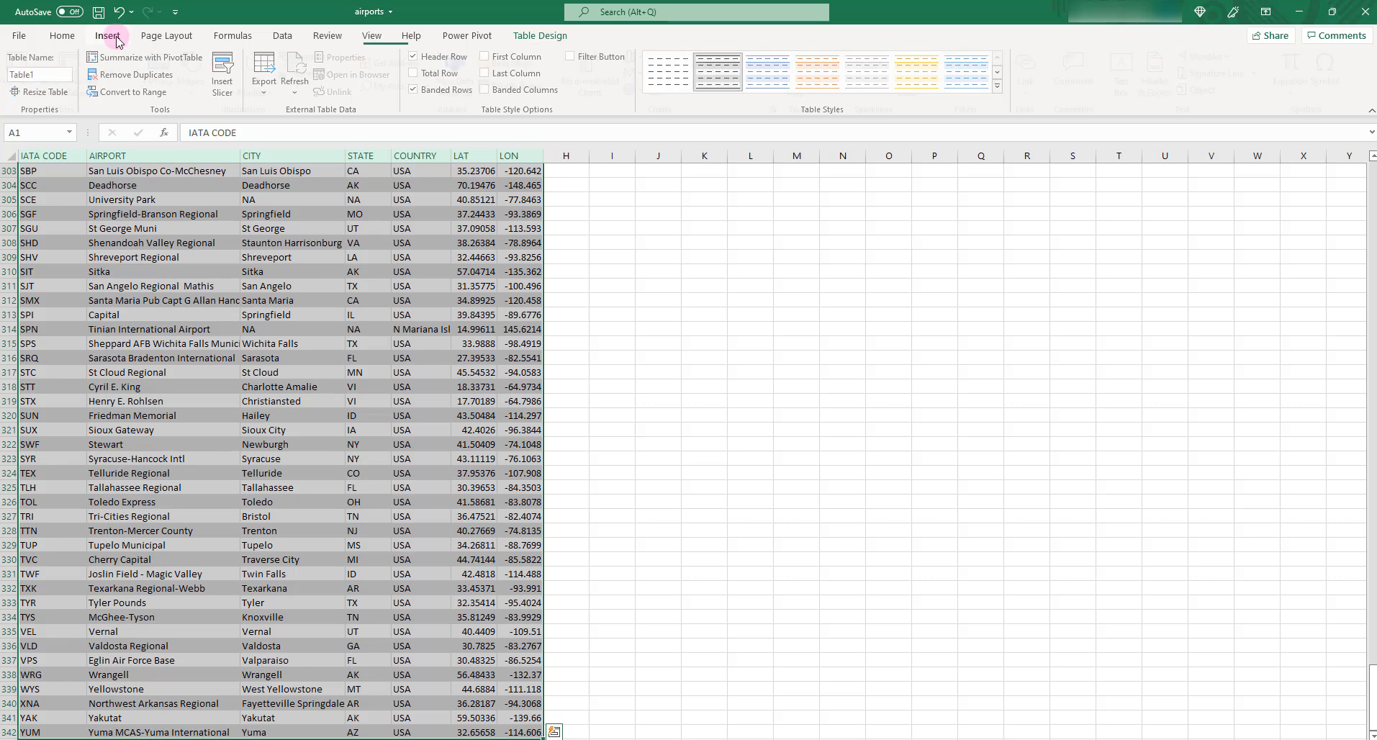The width and height of the screenshot is (1377, 740).
Task: Click the Share button
Action: pyautogui.click(x=1270, y=35)
